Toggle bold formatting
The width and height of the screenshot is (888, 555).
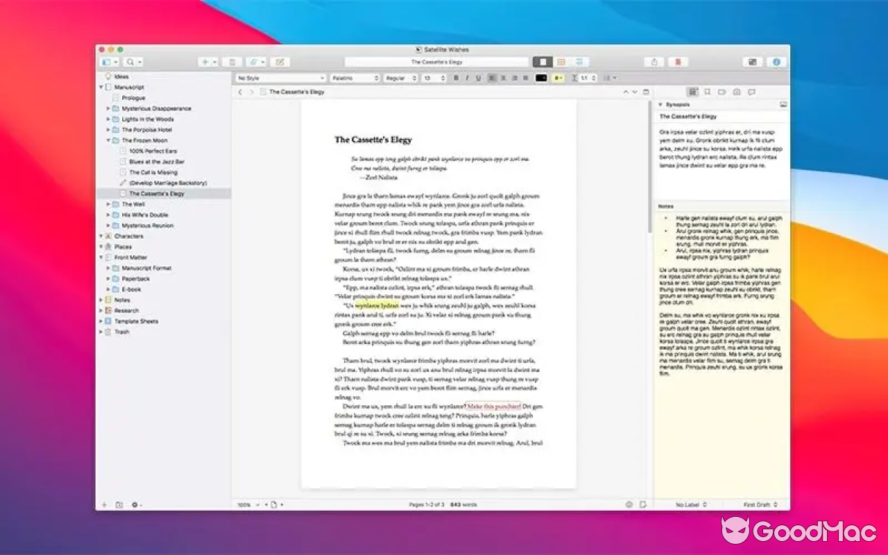pyautogui.click(x=456, y=78)
